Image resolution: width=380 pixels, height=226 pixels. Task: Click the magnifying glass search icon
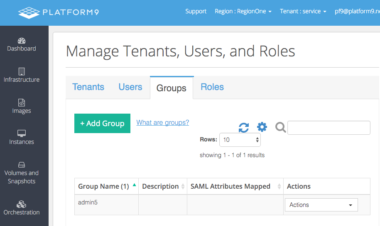point(281,127)
